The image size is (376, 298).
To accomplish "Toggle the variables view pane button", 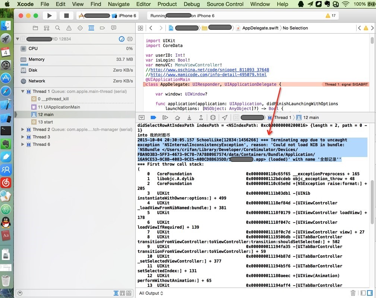I will coord(363,293).
